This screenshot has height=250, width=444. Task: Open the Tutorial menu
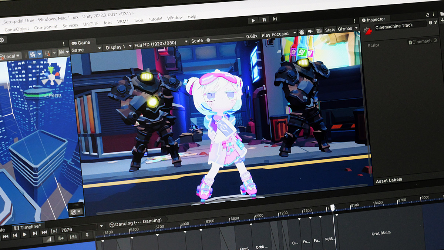pos(155,19)
